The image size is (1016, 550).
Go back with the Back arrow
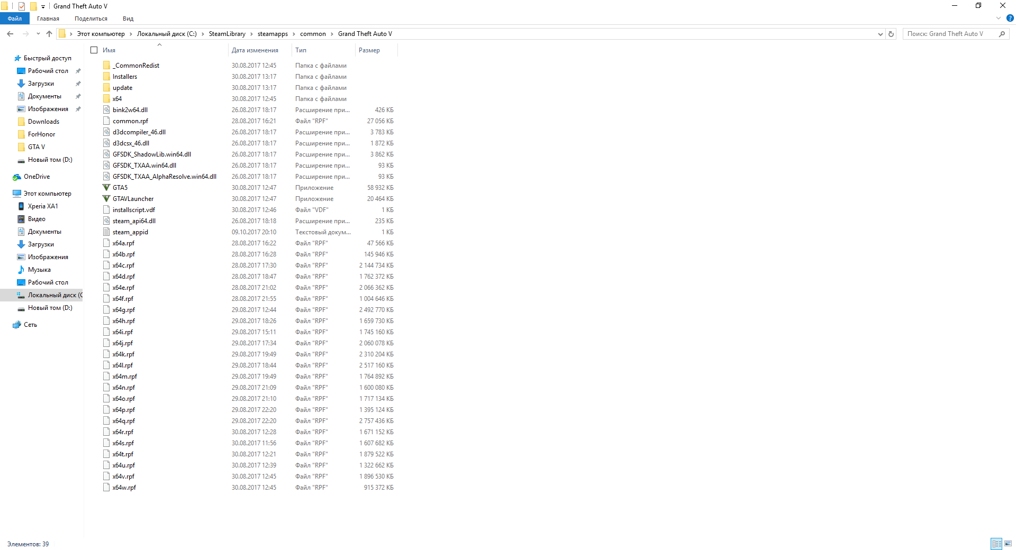[x=10, y=34]
